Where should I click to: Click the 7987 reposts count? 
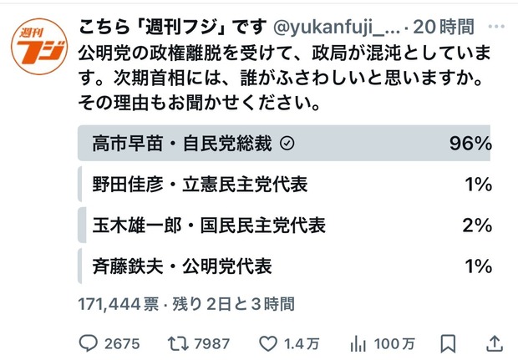(211, 344)
